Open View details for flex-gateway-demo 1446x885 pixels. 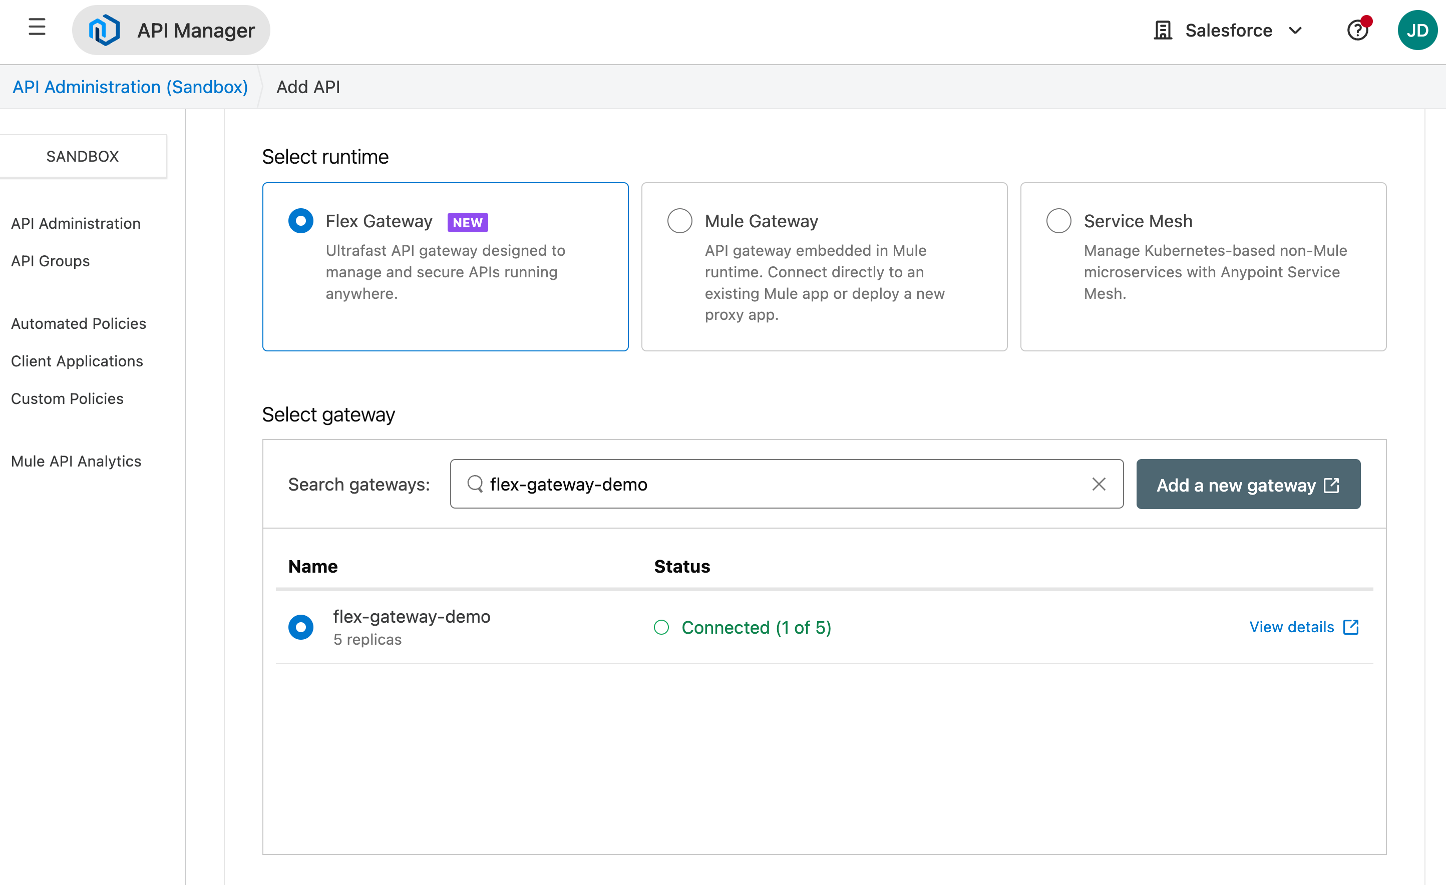click(x=1291, y=627)
